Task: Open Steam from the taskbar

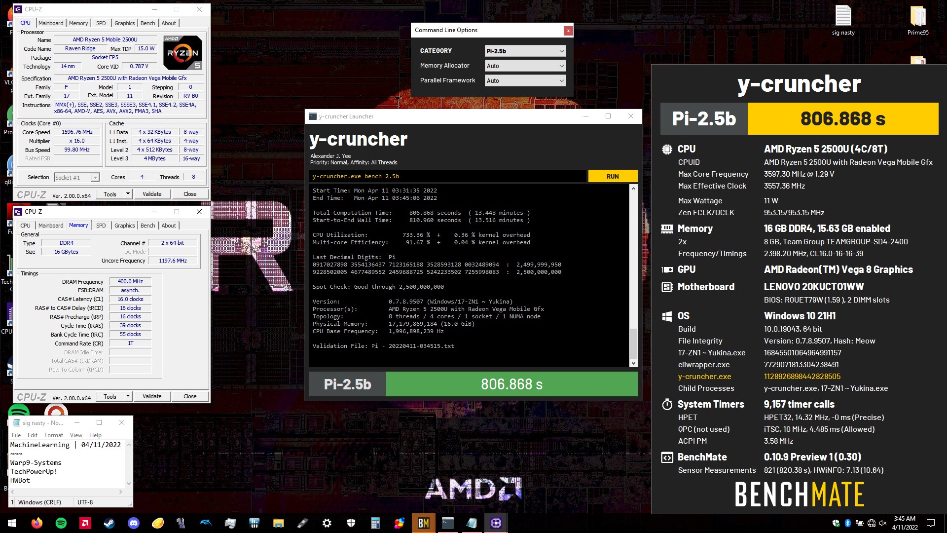Action: pyautogui.click(x=109, y=523)
